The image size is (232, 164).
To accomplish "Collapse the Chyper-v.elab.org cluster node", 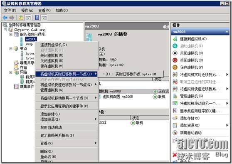I will coord(5,30).
